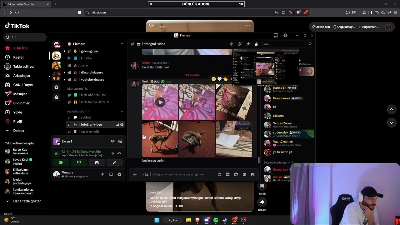Add channel to Metin Kanalları category

tap(122, 112)
